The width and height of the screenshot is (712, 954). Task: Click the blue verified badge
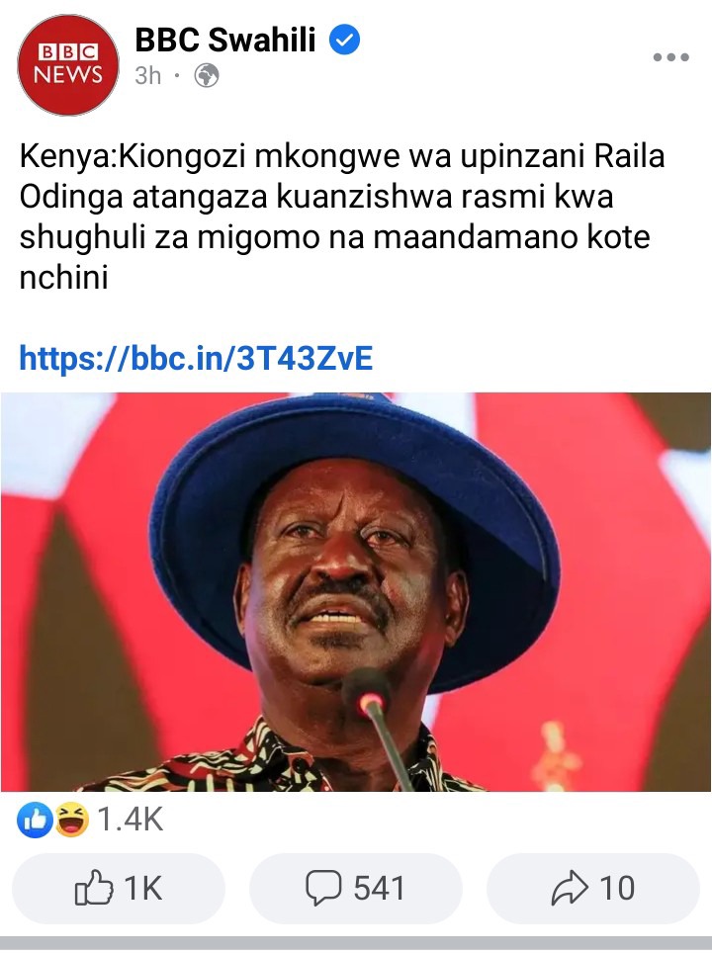344,40
